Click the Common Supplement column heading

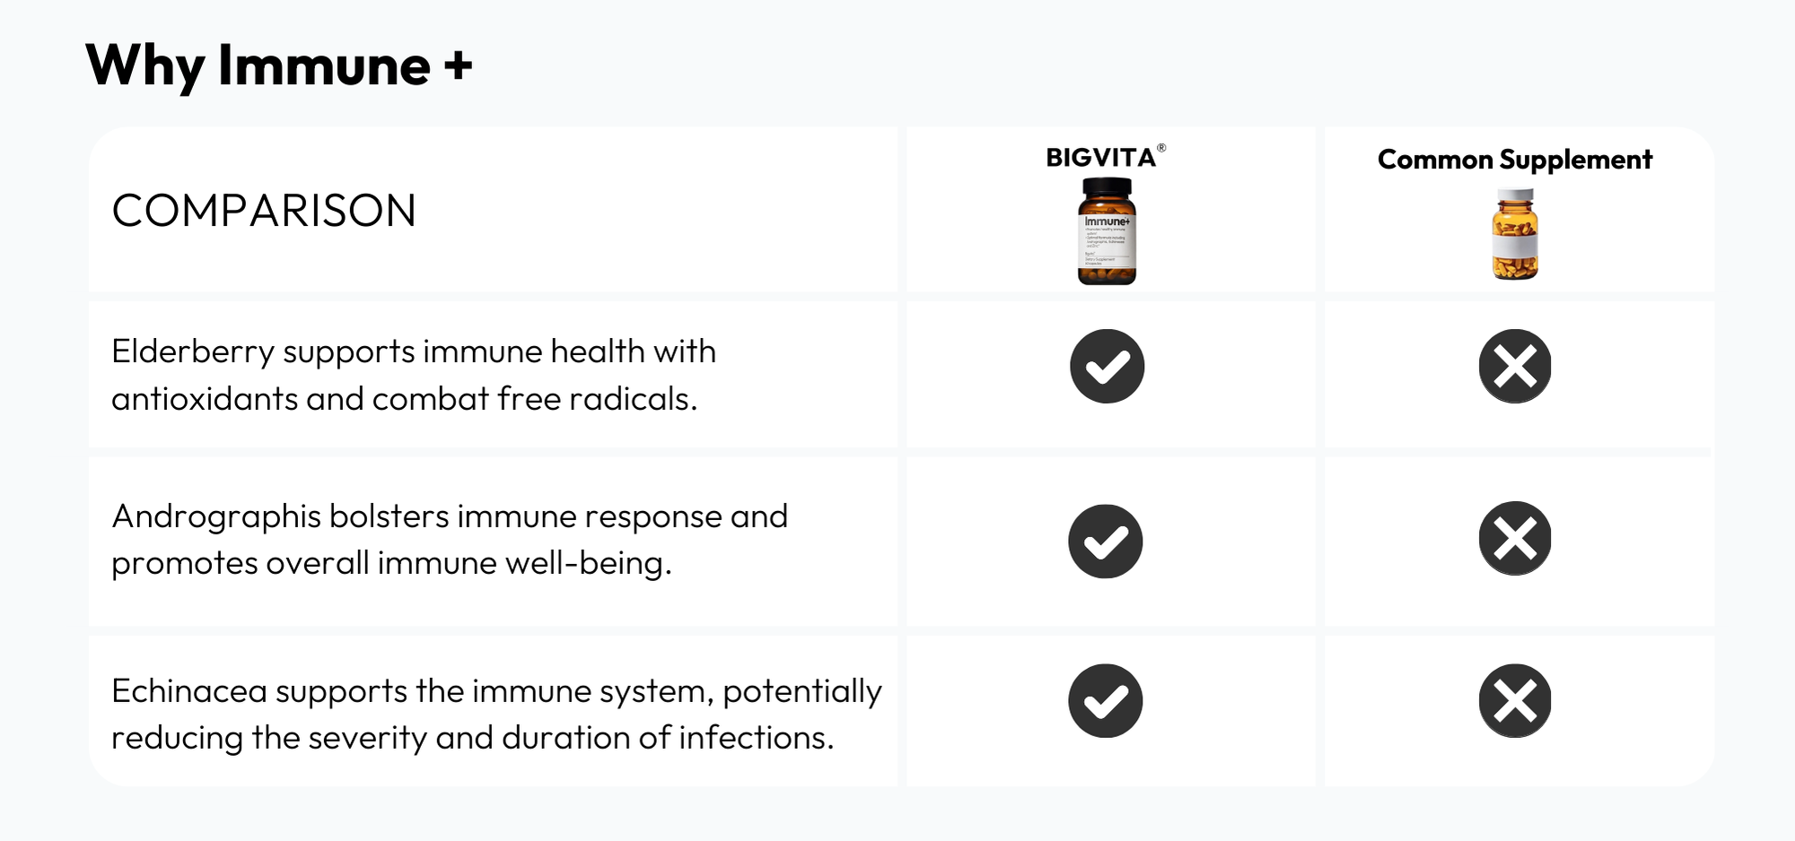(1514, 160)
